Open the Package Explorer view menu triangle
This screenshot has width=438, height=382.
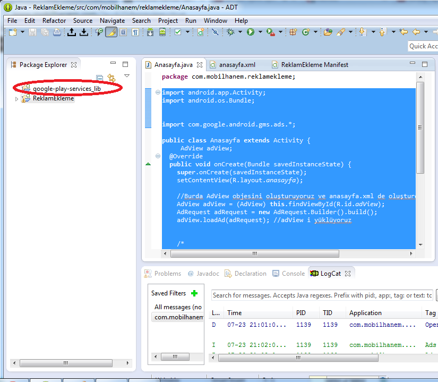(x=127, y=76)
